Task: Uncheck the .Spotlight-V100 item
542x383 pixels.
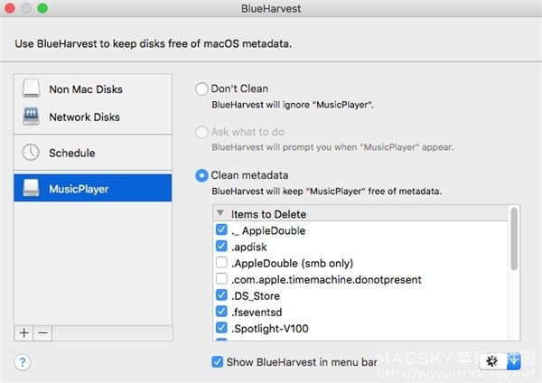Action: 221,328
